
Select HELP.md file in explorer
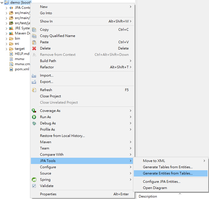coord(22,54)
